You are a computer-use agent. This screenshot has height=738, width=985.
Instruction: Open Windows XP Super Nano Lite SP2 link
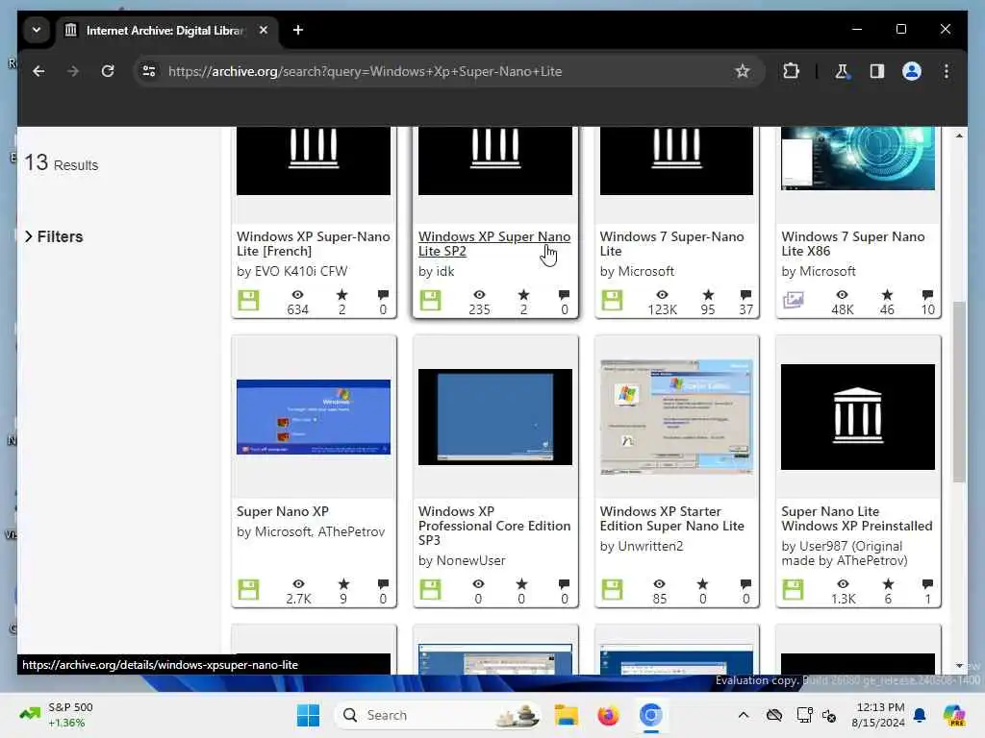[x=494, y=243]
